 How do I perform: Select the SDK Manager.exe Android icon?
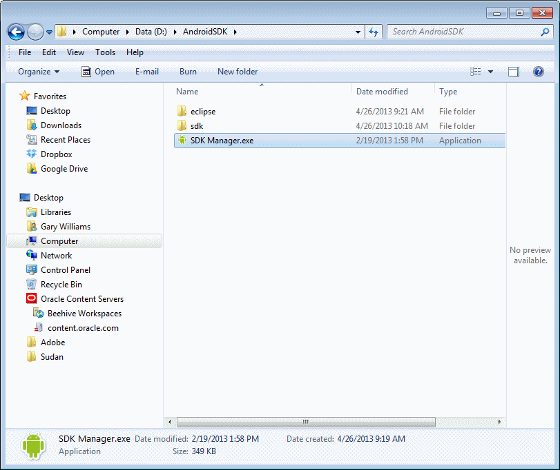[182, 140]
